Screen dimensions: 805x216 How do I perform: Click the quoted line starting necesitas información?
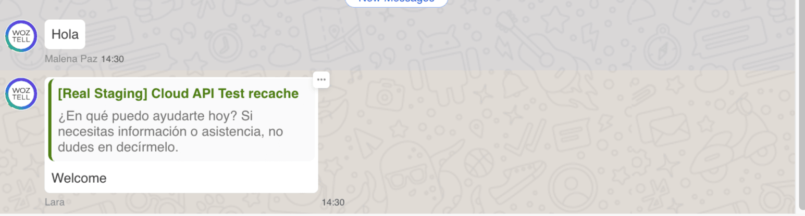170,131
